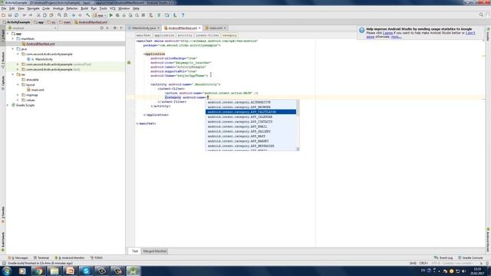Open the Terminal tool window
491x276 pixels.
41,258
